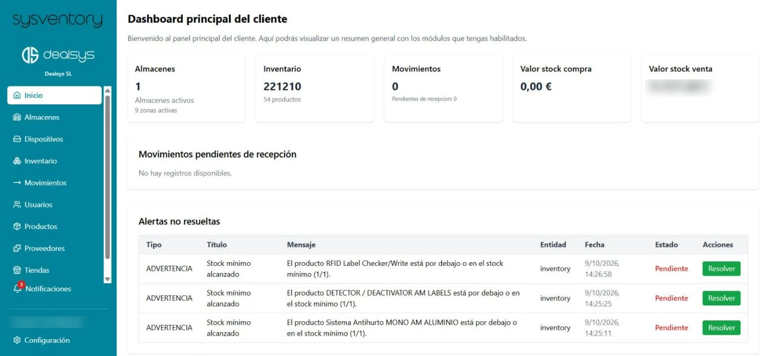Click the sidebar scrollbar down arrow

108,280
